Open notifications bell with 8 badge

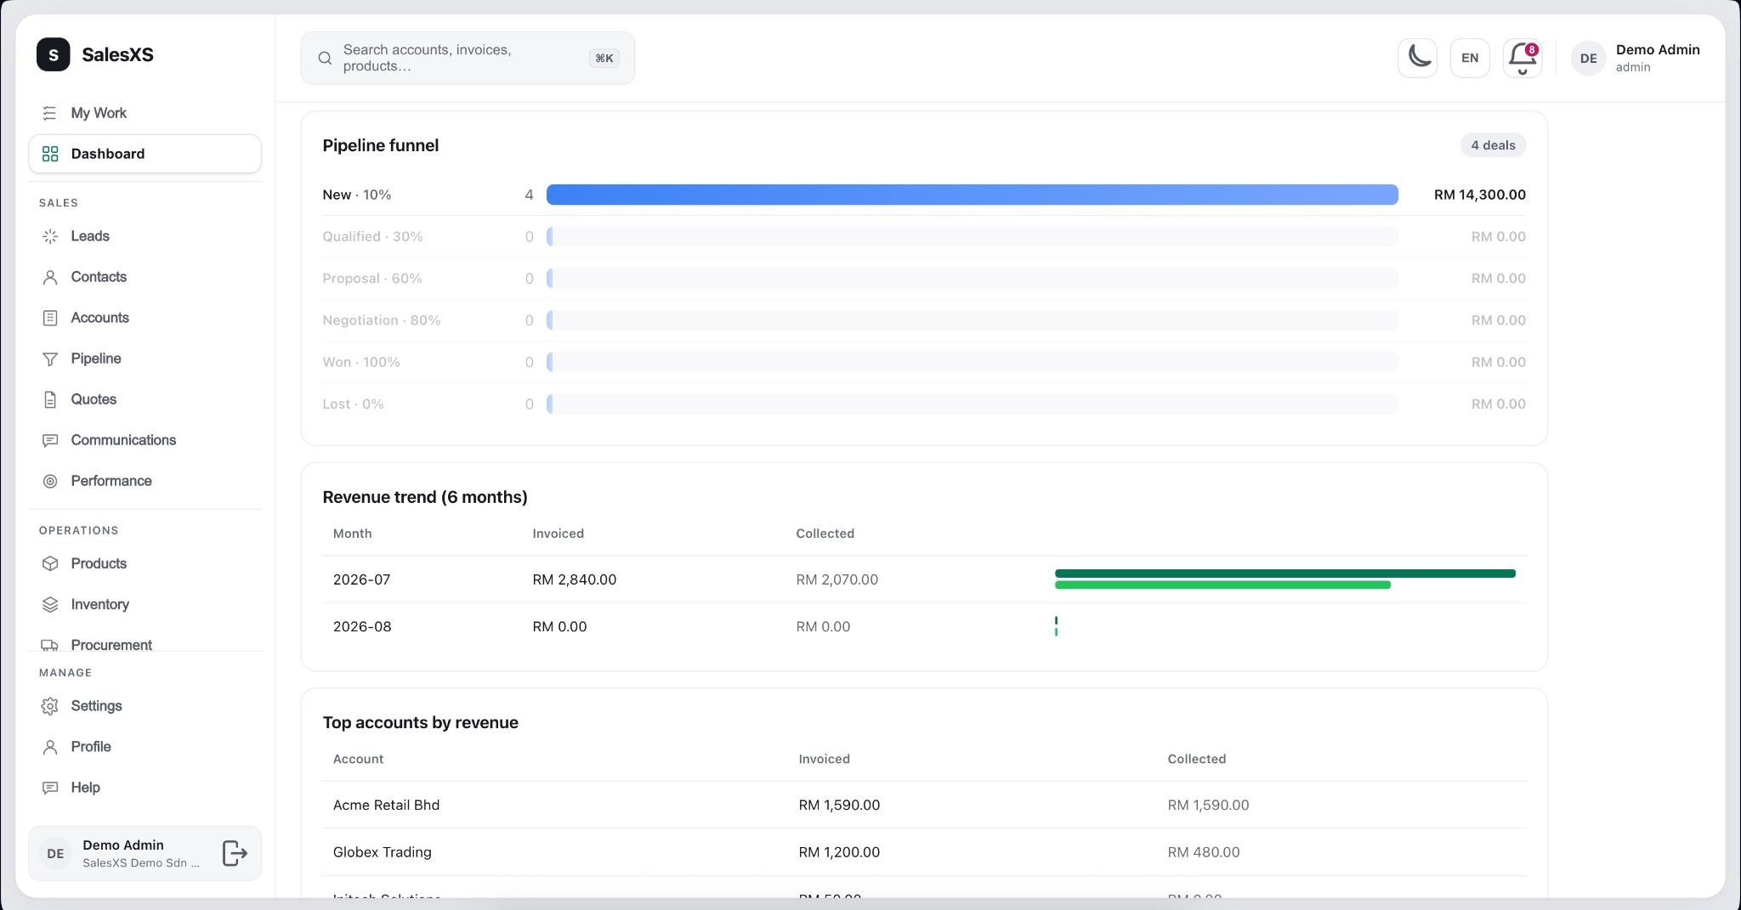1522,58
